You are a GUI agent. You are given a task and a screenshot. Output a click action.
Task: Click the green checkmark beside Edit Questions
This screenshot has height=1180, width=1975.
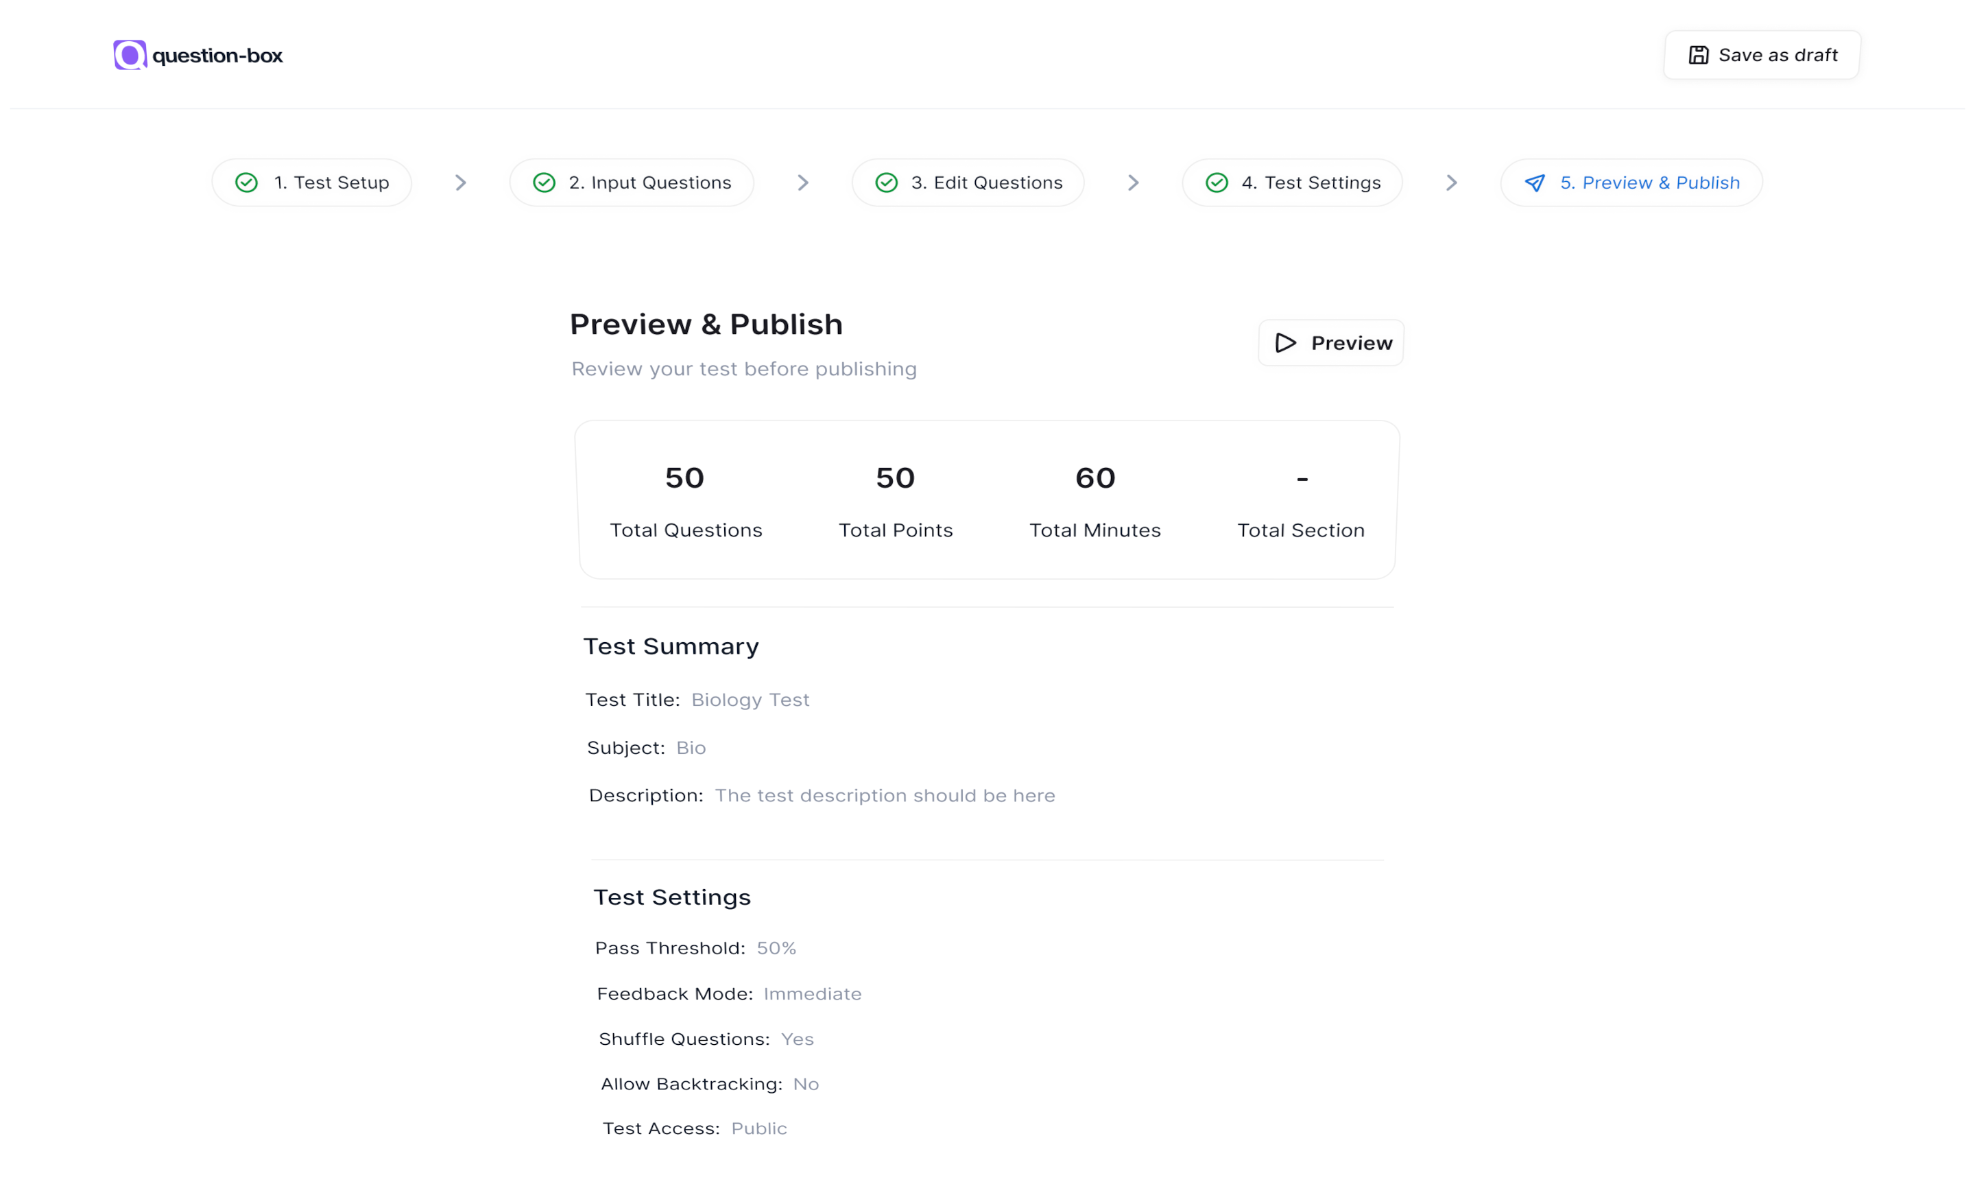pos(886,183)
